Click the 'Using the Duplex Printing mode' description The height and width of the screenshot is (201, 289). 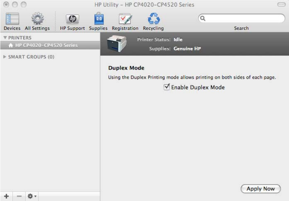[192, 77]
